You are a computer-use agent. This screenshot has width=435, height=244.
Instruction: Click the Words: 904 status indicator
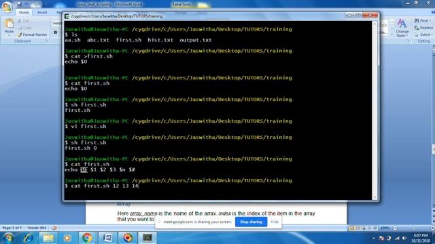(37, 228)
